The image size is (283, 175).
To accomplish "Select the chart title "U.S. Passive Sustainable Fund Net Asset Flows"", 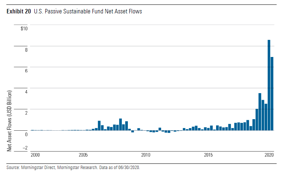I will tap(88, 12).
